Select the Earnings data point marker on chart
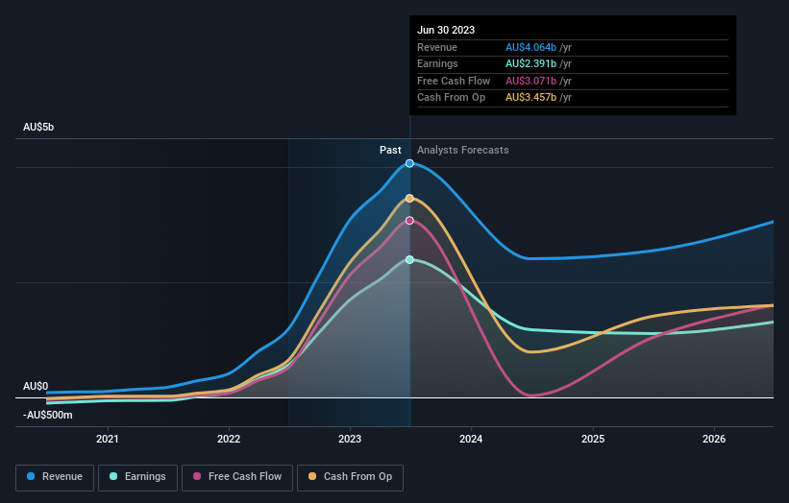The height and width of the screenshot is (503, 789). coord(409,260)
